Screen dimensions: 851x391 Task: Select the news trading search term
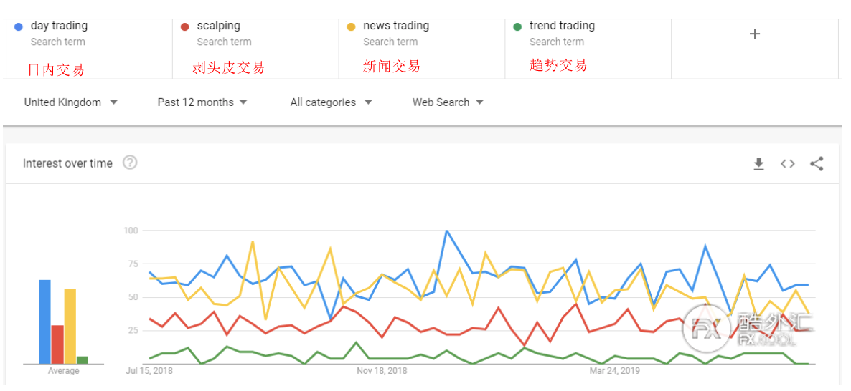(395, 26)
